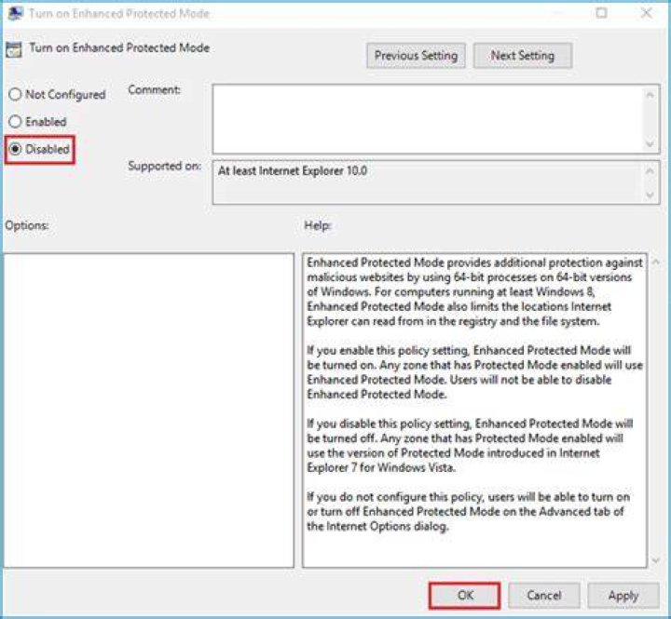
Task: Click the Help text 'Enhanced Protected Mode provides'
Action: [x=475, y=291]
